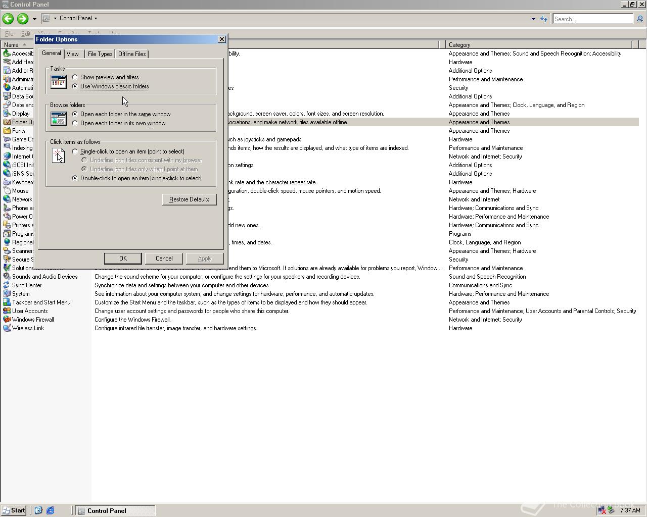The image size is (647, 517).
Task: Click the Solutions icon with green check
Action: (7, 268)
